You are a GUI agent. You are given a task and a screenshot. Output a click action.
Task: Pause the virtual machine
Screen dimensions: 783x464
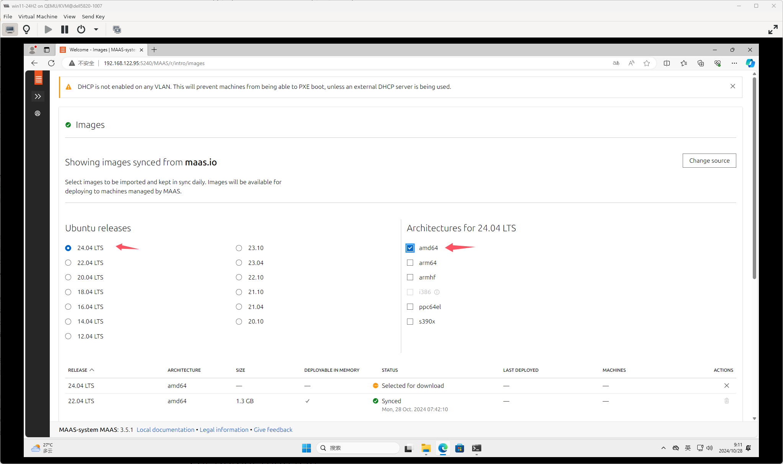coord(64,29)
